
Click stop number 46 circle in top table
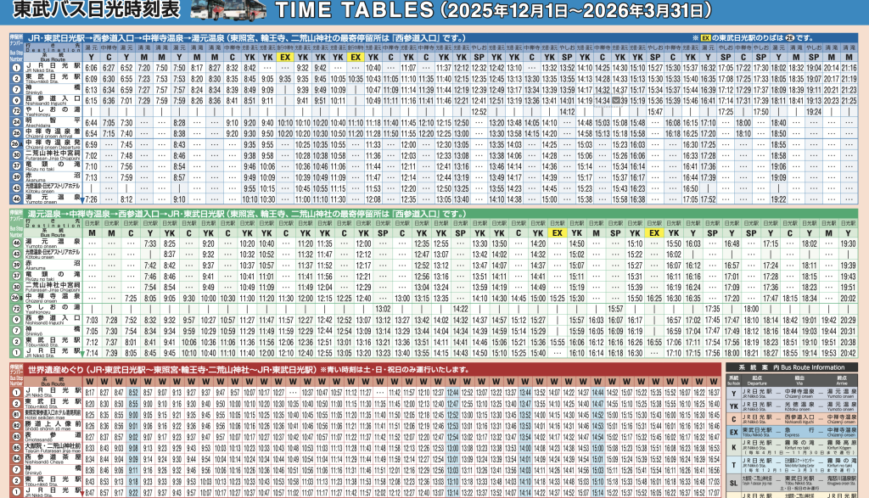point(17,199)
